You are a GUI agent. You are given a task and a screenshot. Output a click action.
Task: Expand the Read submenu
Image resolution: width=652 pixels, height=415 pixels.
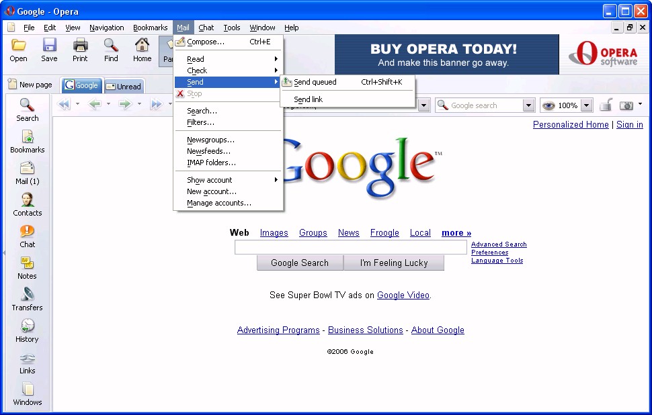pos(229,59)
